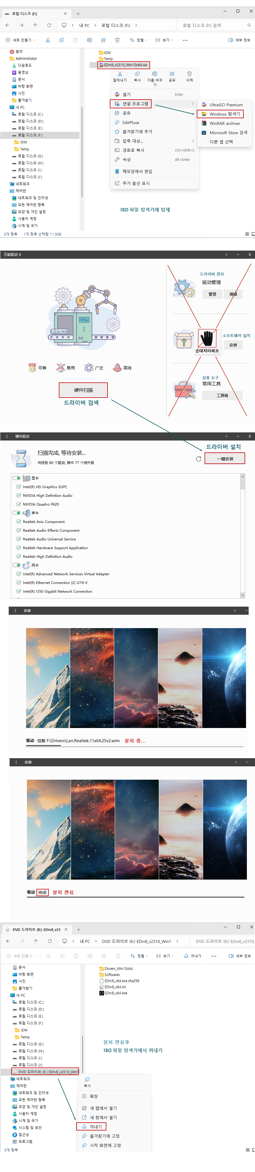This screenshot has width=255, height=1172.
Task: Toggle the 声卡 category switch
Action: (17, 513)
